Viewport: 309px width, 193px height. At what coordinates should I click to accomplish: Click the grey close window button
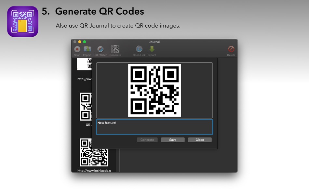(75, 42)
